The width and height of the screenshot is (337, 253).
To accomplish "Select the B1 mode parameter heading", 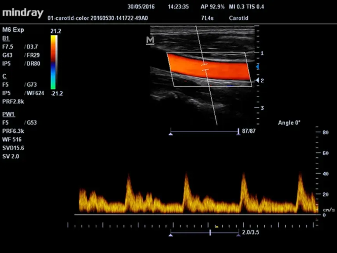I will pos(5,38).
